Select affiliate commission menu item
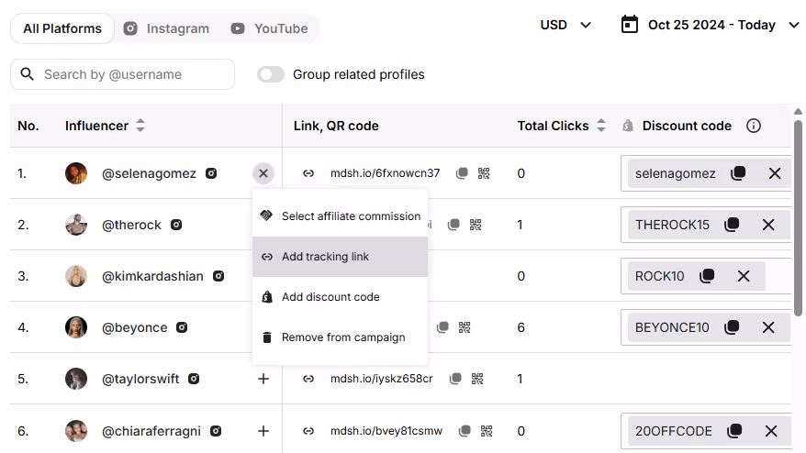The image size is (806, 453). [340, 216]
